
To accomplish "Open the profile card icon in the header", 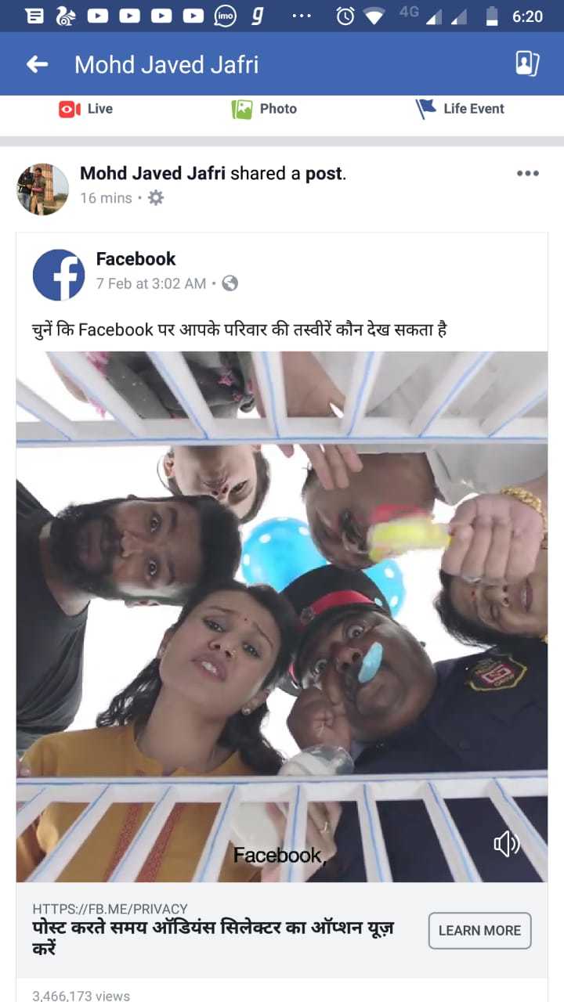I will click(527, 63).
